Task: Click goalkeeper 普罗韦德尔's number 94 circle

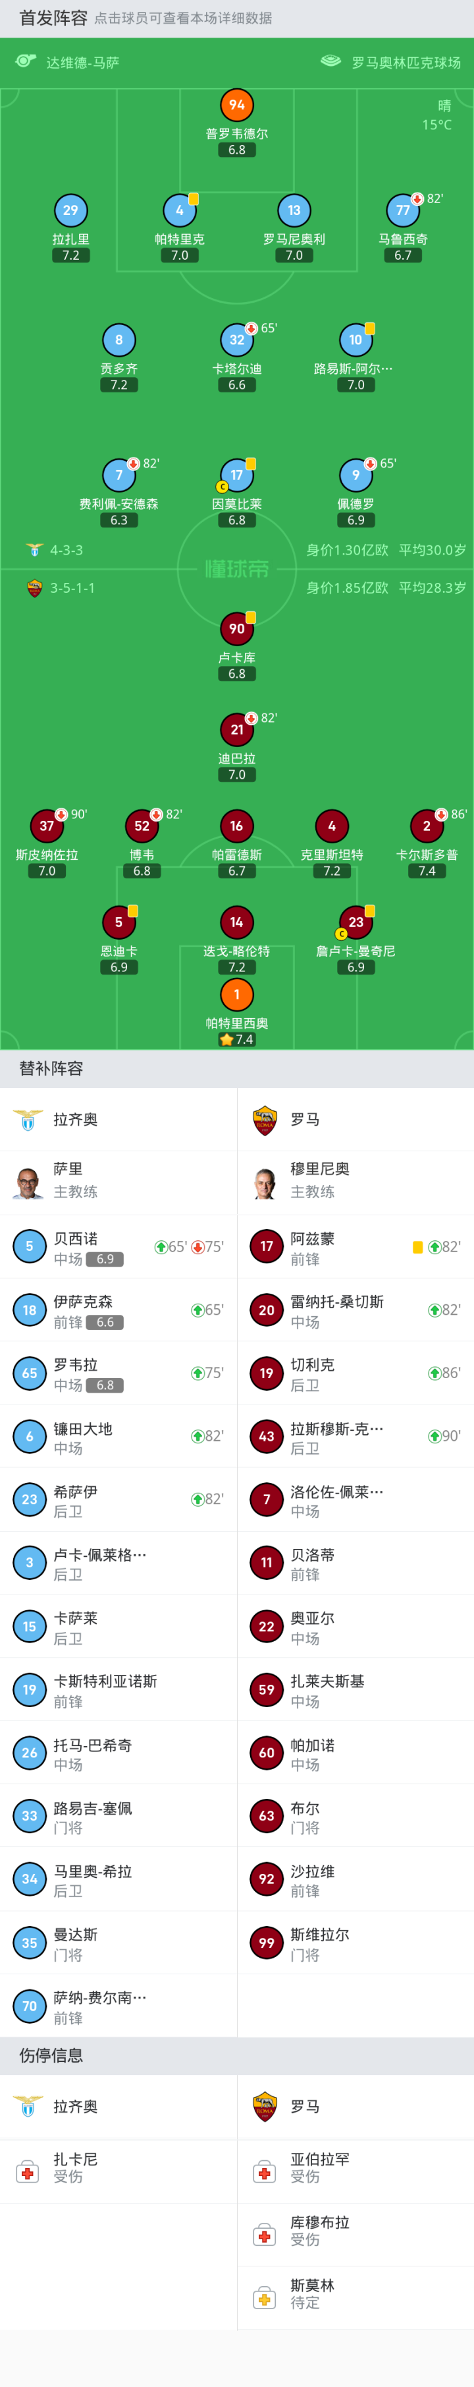Action: tap(237, 105)
